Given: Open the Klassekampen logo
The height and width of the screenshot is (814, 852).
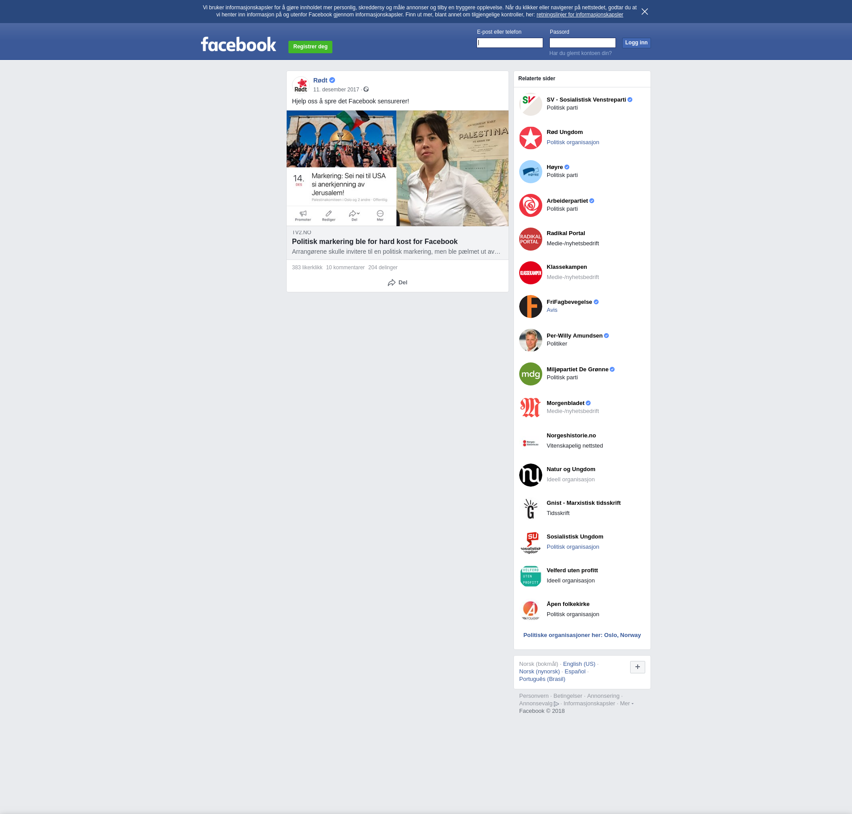Looking at the screenshot, I should point(531,273).
